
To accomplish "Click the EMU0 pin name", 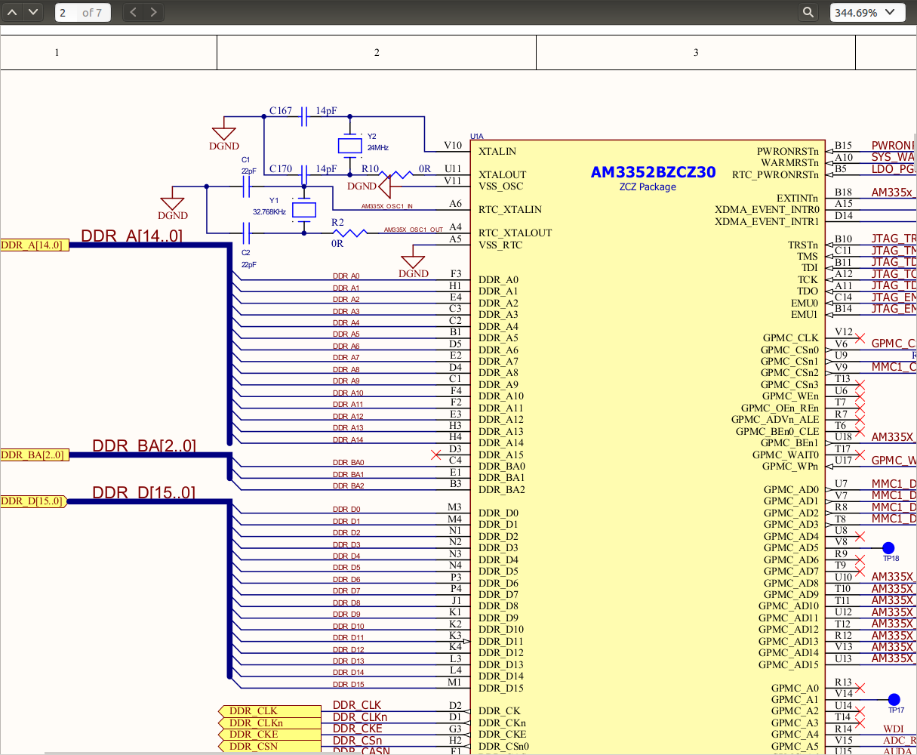I will 805,303.
